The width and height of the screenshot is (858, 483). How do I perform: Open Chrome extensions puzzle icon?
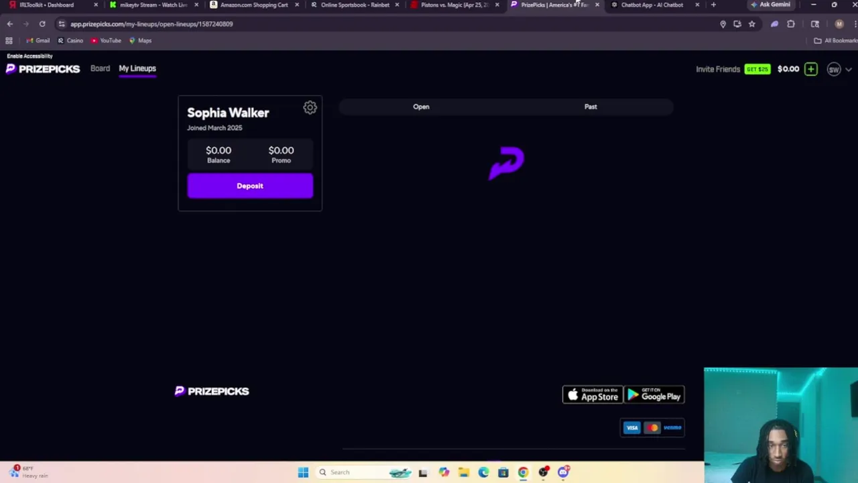pyautogui.click(x=791, y=24)
